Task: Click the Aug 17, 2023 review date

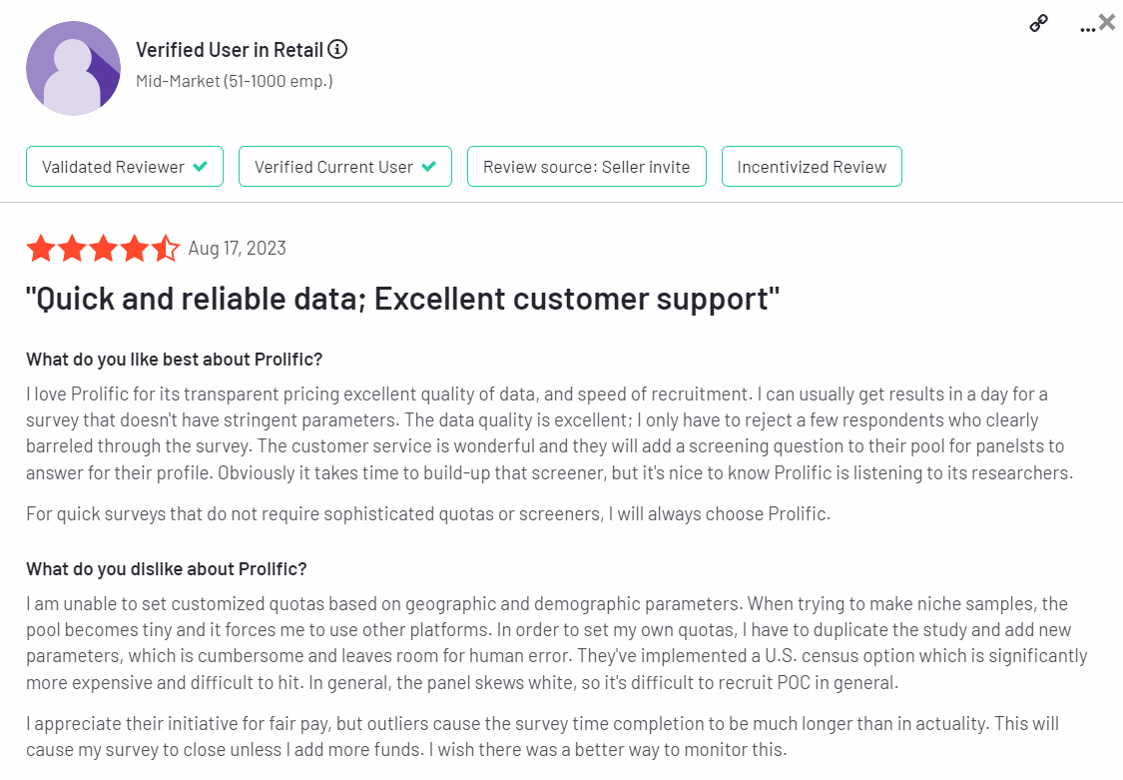Action: 237,249
